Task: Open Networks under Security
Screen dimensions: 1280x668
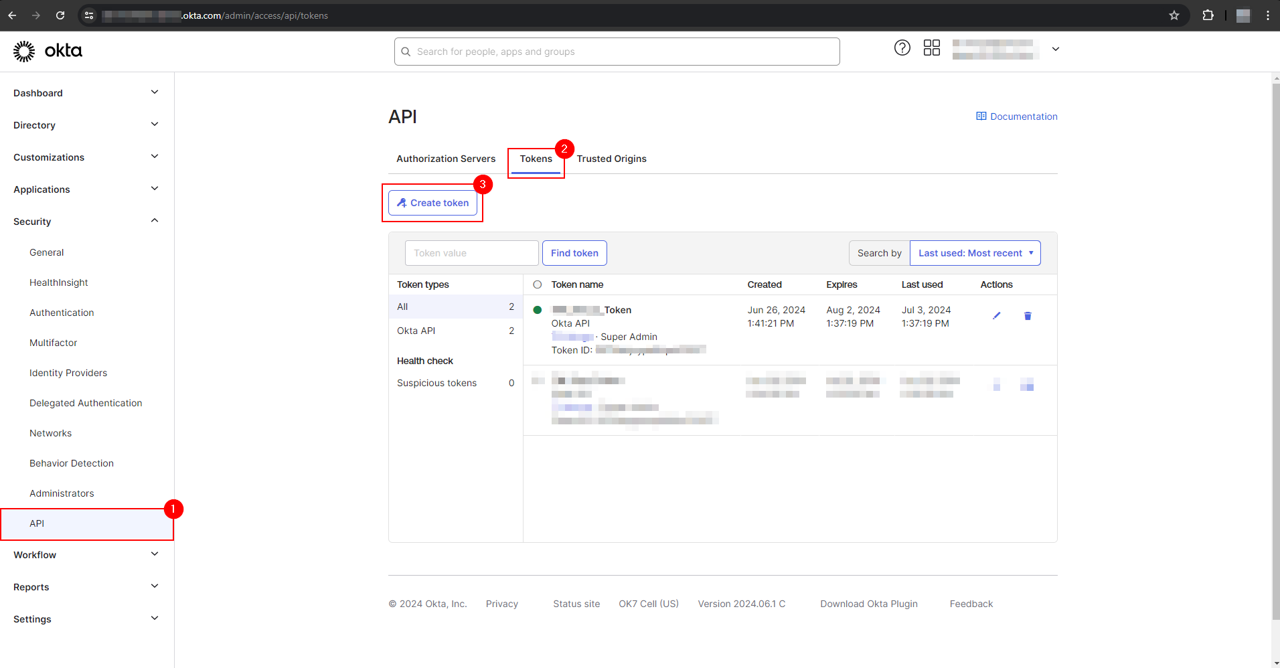Action: (51, 433)
